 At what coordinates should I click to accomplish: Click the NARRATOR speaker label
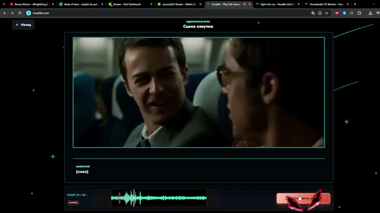[x=83, y=167]
